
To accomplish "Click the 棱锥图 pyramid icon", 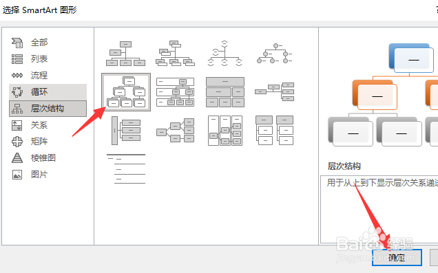I will [x=17, y=158].
